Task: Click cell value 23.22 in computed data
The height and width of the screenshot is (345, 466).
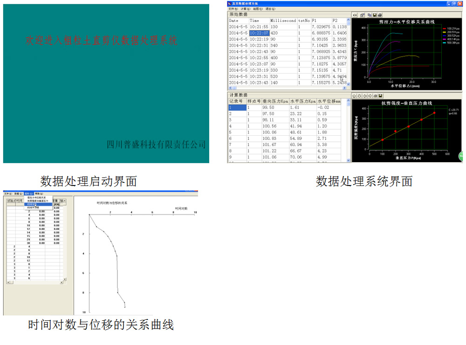Action: (303, 113)
